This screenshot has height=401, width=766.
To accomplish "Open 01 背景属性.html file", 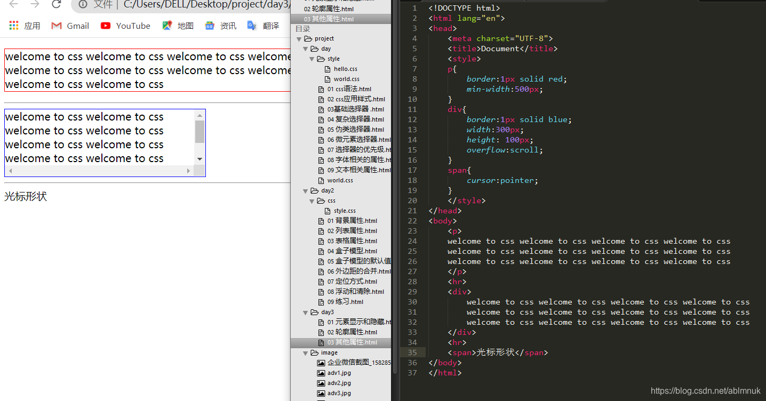I will coord(352,221).
